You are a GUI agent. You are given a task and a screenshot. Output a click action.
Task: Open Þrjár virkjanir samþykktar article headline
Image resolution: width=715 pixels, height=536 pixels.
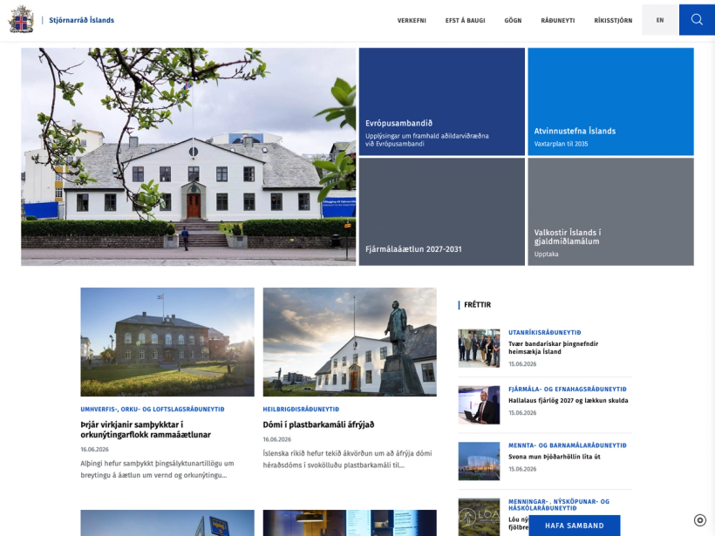146,430
